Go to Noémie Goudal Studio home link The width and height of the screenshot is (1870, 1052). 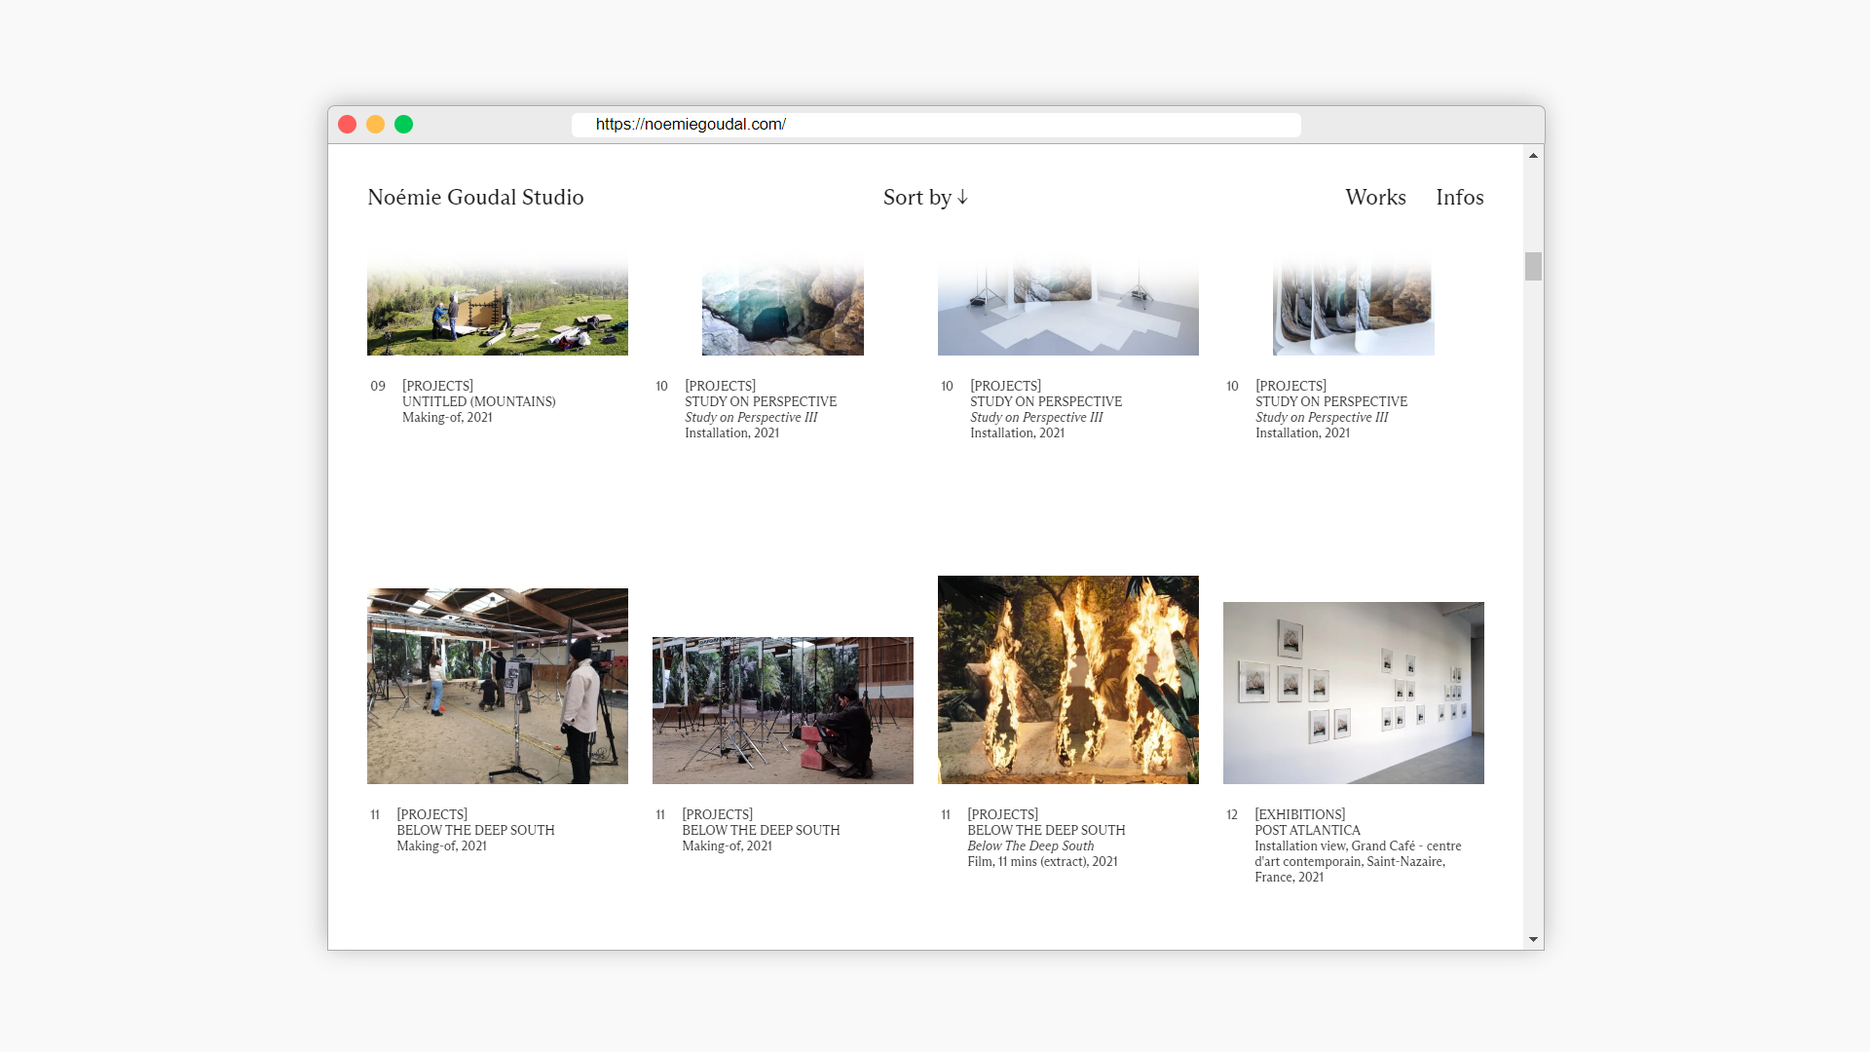click(475, 198)
